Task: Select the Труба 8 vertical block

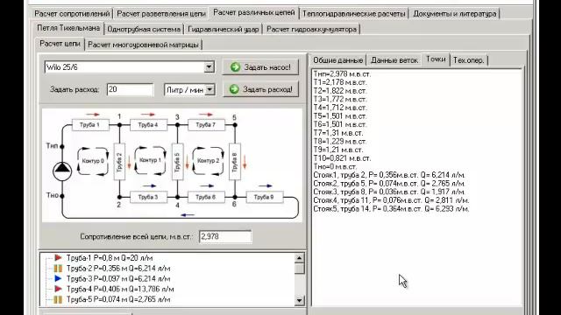Action: coord(235,161)
